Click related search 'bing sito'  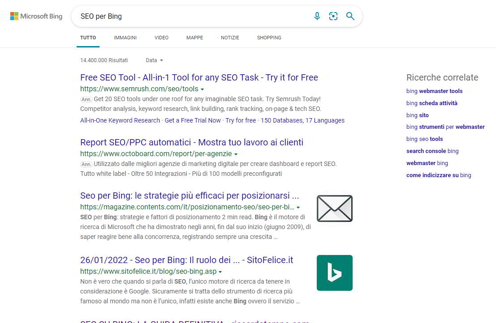418,115
